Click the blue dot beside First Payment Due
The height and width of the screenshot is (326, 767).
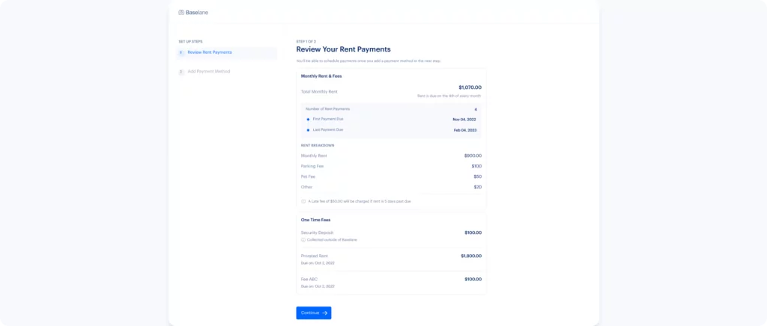point(308,119)
